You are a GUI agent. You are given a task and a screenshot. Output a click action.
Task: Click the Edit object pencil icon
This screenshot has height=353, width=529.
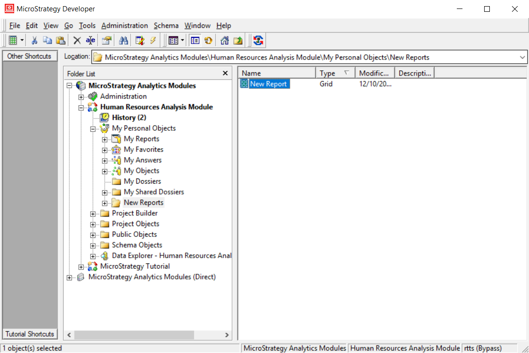tap(140, 41)
